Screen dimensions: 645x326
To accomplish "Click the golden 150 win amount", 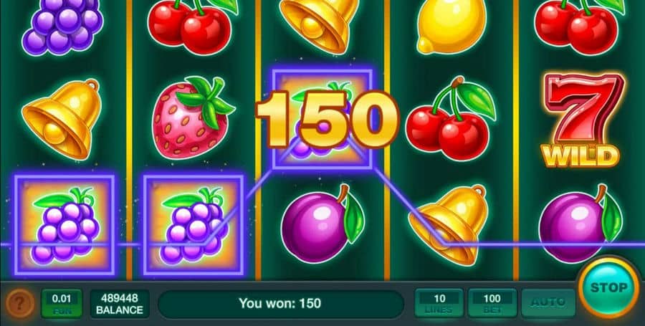I will pyautogui.click(x=328, y=119).
